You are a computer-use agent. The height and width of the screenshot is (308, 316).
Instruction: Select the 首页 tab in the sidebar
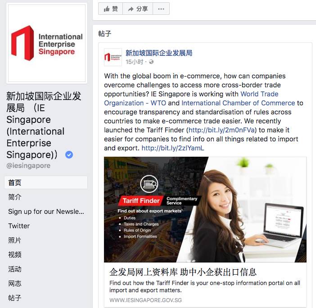[46, 183]
